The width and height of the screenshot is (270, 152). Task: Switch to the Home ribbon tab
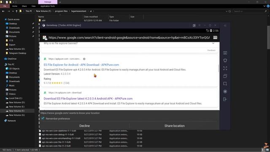pyautogui.click(x=15, y=6)
